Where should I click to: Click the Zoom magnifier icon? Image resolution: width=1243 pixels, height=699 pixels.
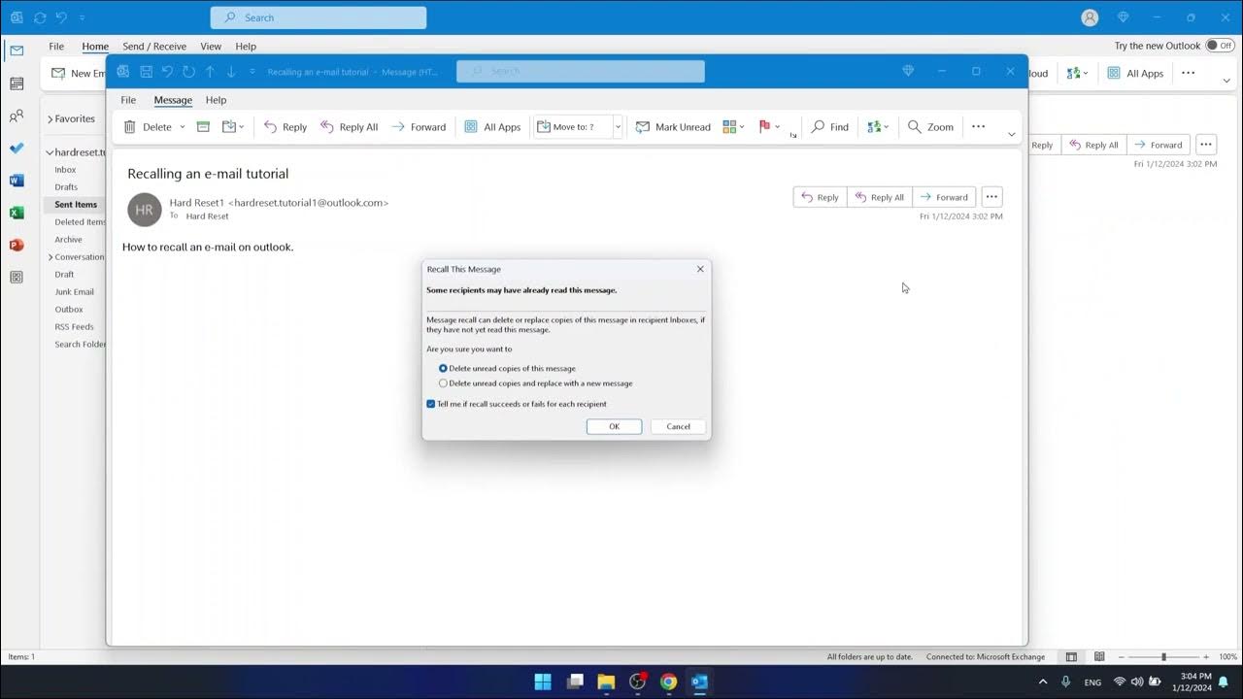pyautogui.click(x=914, y=126)
